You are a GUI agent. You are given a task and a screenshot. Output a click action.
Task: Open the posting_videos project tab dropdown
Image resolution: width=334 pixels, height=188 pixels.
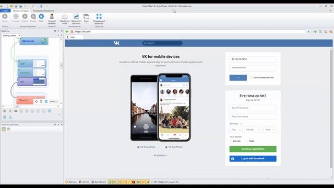tap(19, 36)
